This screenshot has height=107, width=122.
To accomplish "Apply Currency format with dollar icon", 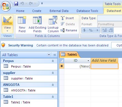I will point(84,30).
